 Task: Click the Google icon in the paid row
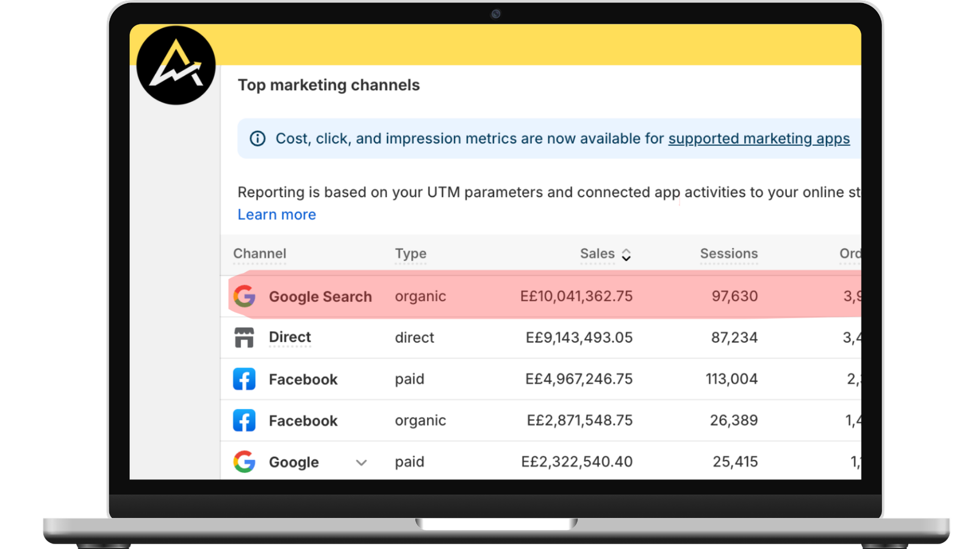click(244, 462)
